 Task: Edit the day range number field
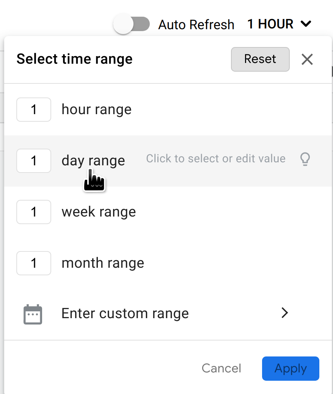coord(34,161)
